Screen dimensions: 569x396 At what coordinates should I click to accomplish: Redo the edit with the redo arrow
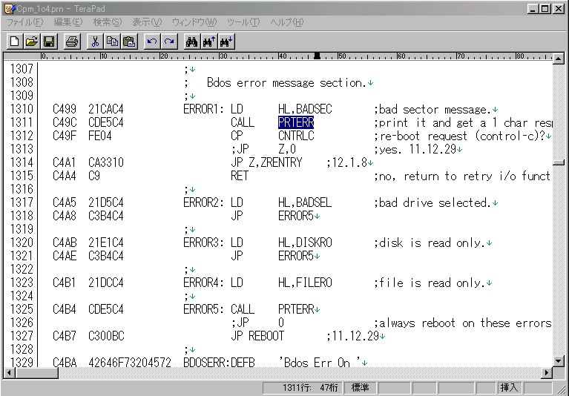coord(169,42)
